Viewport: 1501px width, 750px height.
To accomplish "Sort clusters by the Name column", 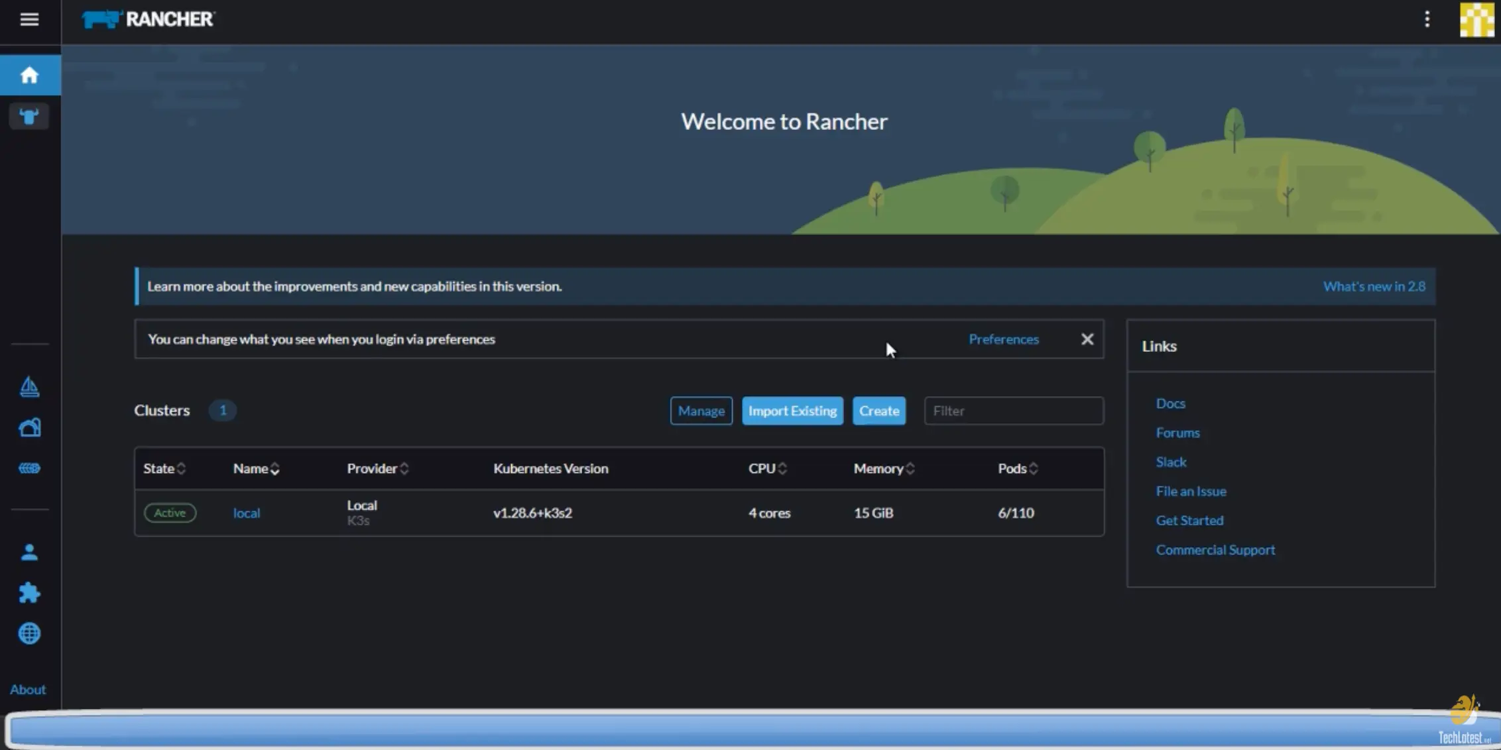I will 255,468.
